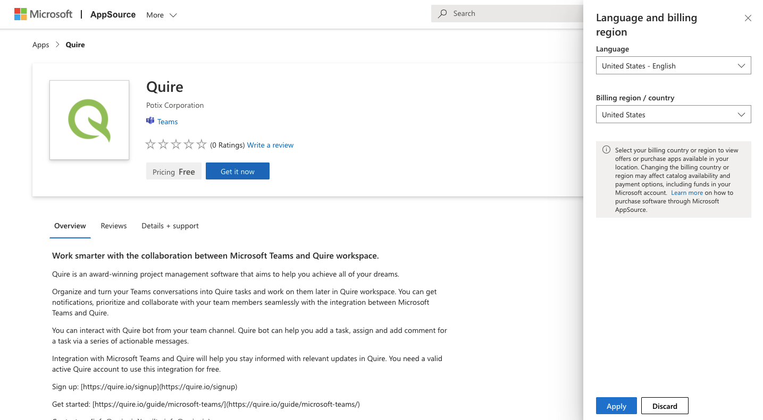The width and height of the screenshot is (763, 420).
Task: Click the Sign up quire.io/signup text
Action: coord(145,387)
